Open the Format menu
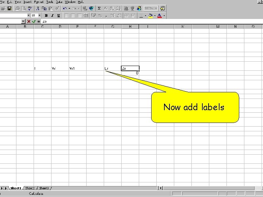Image resolution: width=263 pixels, height=197 pixels. pyautogui.click(x=39, y=2)
